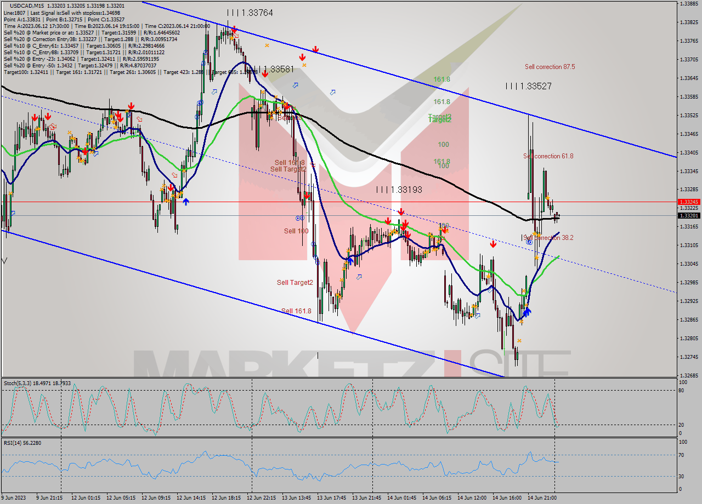Image resolution: width=702 pixels, height=504 pixels.
Task: Select 1.33885 on the price axis
Action: coord(688,3)
